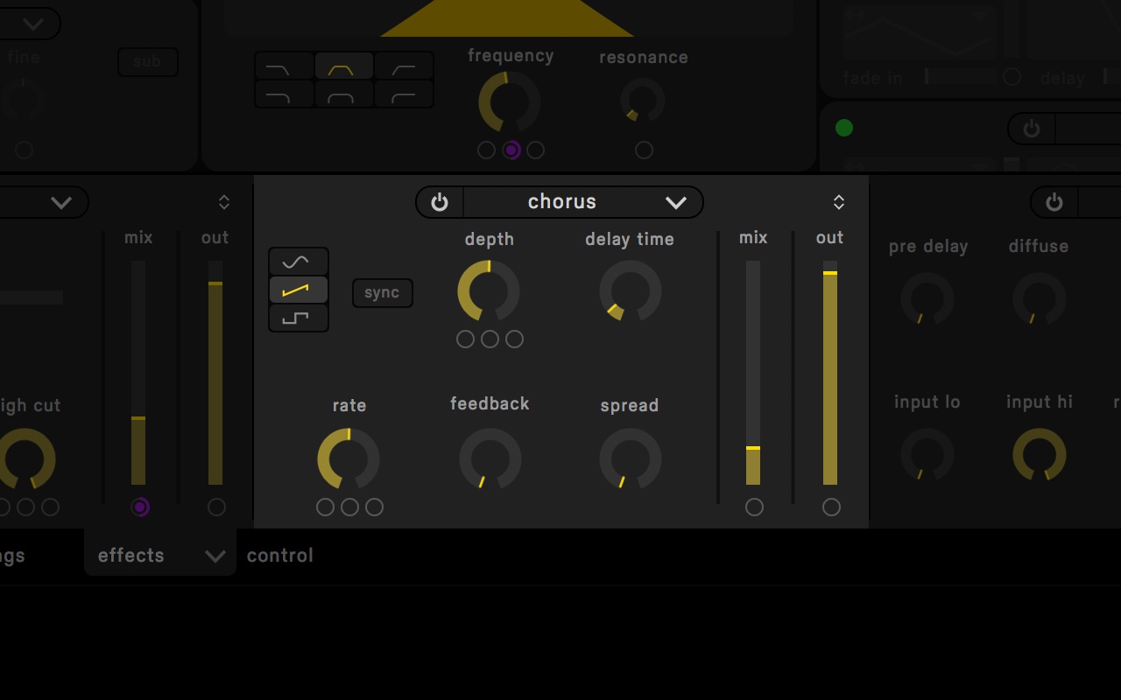1121x700 pixels.
Task: Click the green LFO indicator light
Action: click(844, 128)
